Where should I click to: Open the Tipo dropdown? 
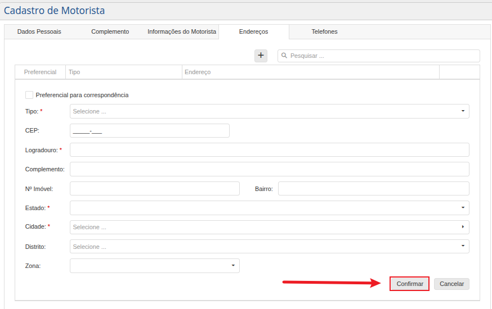pos(269,111)
